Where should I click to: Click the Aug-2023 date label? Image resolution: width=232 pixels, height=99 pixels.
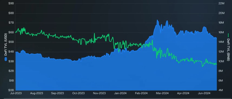37,93
